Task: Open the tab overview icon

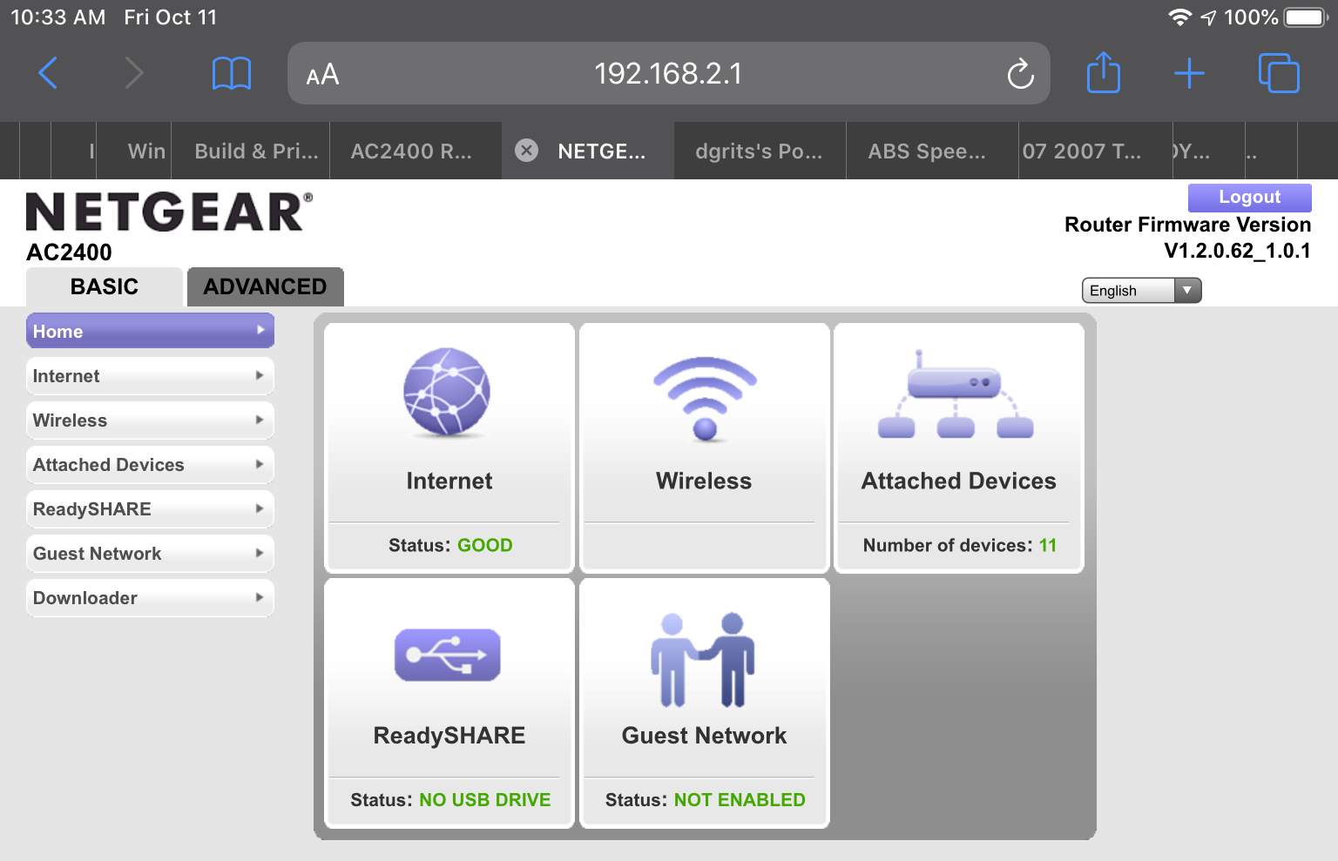Action: tap(1278, 73)
